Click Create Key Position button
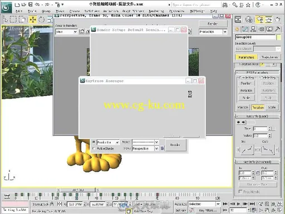The image size is (285, 214). pos(246,83)
